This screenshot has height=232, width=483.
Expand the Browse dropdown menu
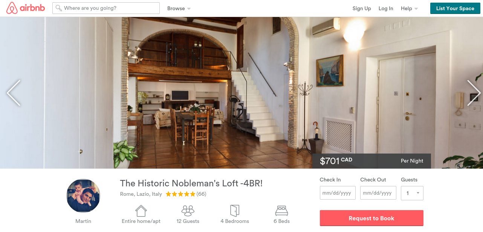[179, 8]
